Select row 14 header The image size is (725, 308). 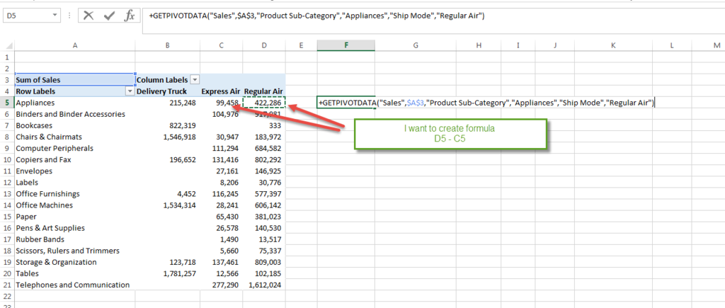(7, 205)
